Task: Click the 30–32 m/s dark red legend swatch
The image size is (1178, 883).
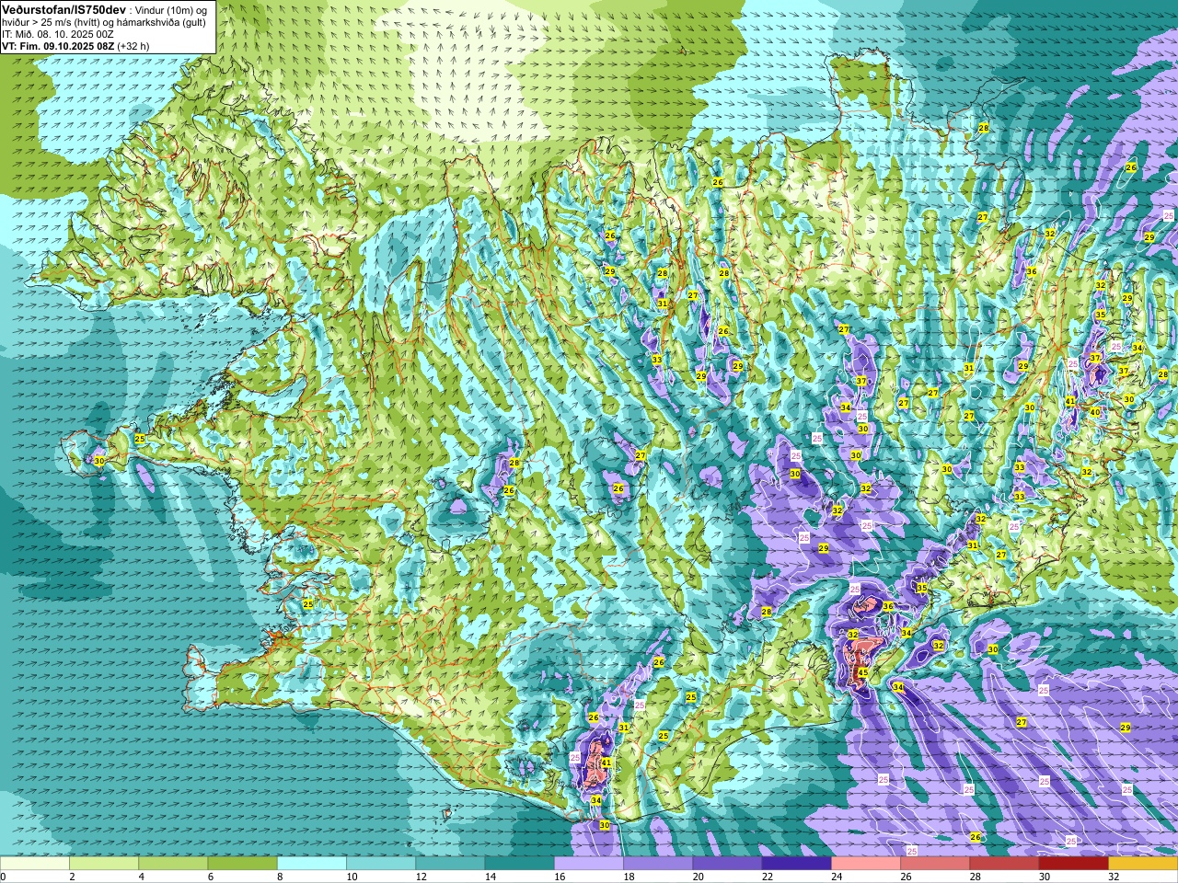Action: 1074,864
